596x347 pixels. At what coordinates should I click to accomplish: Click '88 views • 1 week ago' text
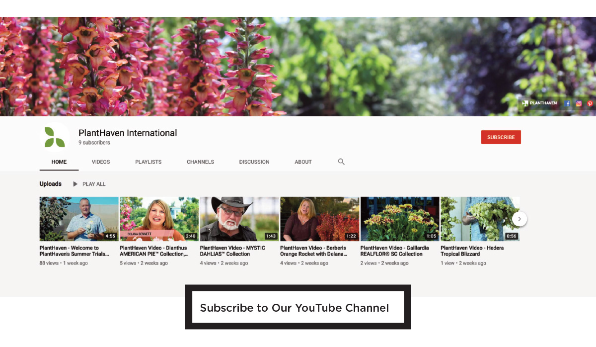pyautogui.click(x=64, y=263)
